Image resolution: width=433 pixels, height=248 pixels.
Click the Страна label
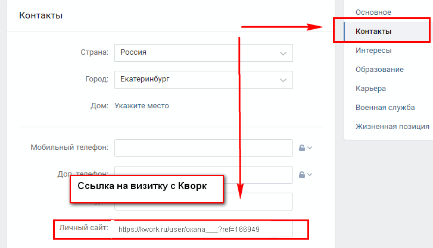click(94, 52)
